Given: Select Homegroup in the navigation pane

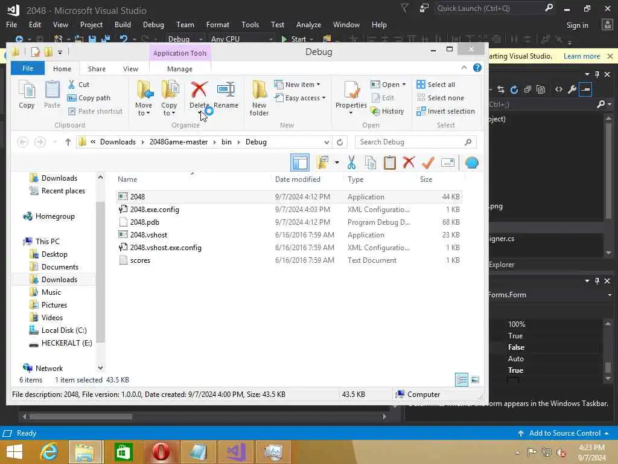Looking at the screenshot, I should 55,216.
